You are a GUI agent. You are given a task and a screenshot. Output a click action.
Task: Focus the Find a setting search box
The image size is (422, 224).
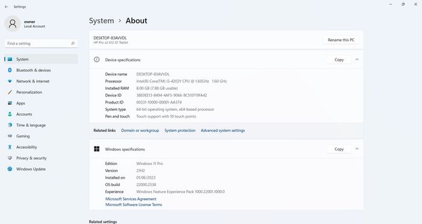(41, 43)
